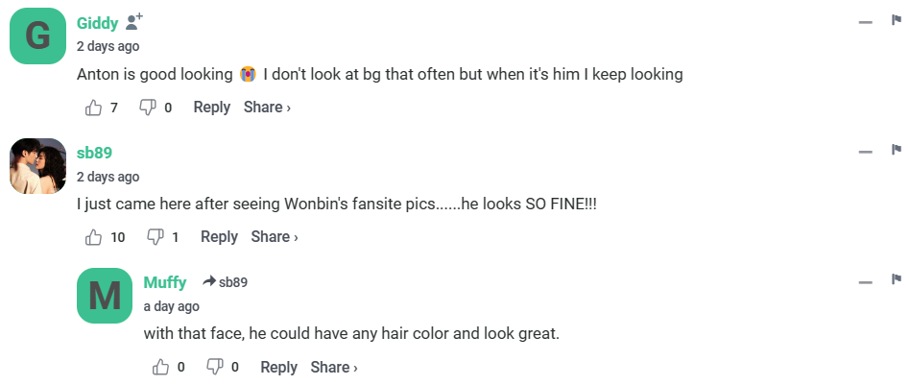The width and height of the screenshot is (909, 385).
Task: Flag Giddy's comment as inappropriate
Action: 896,20
